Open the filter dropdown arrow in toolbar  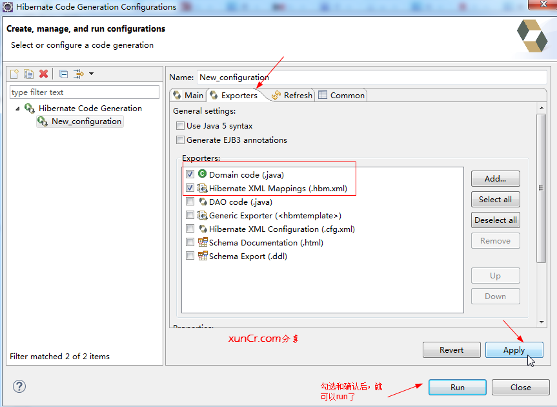pyautogui.click(x=91, y=74)
